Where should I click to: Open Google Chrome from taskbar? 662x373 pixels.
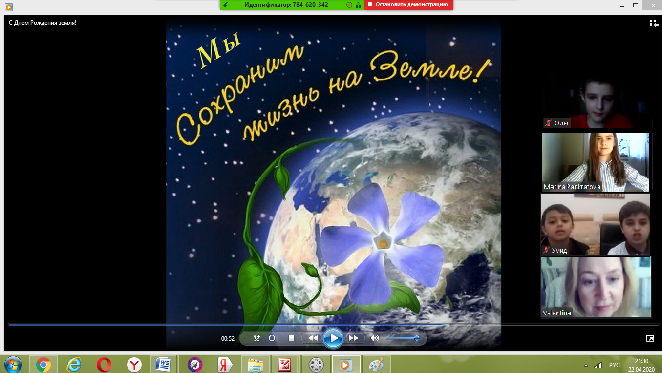43,364
